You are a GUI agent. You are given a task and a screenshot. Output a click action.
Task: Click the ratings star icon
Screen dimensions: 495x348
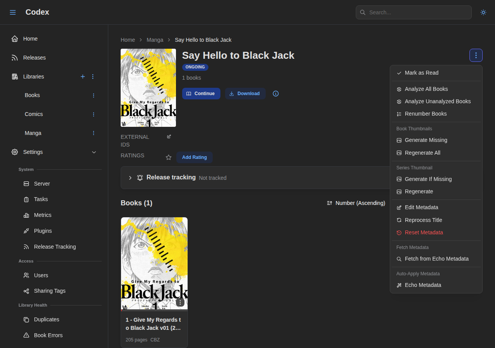[169, 157]
